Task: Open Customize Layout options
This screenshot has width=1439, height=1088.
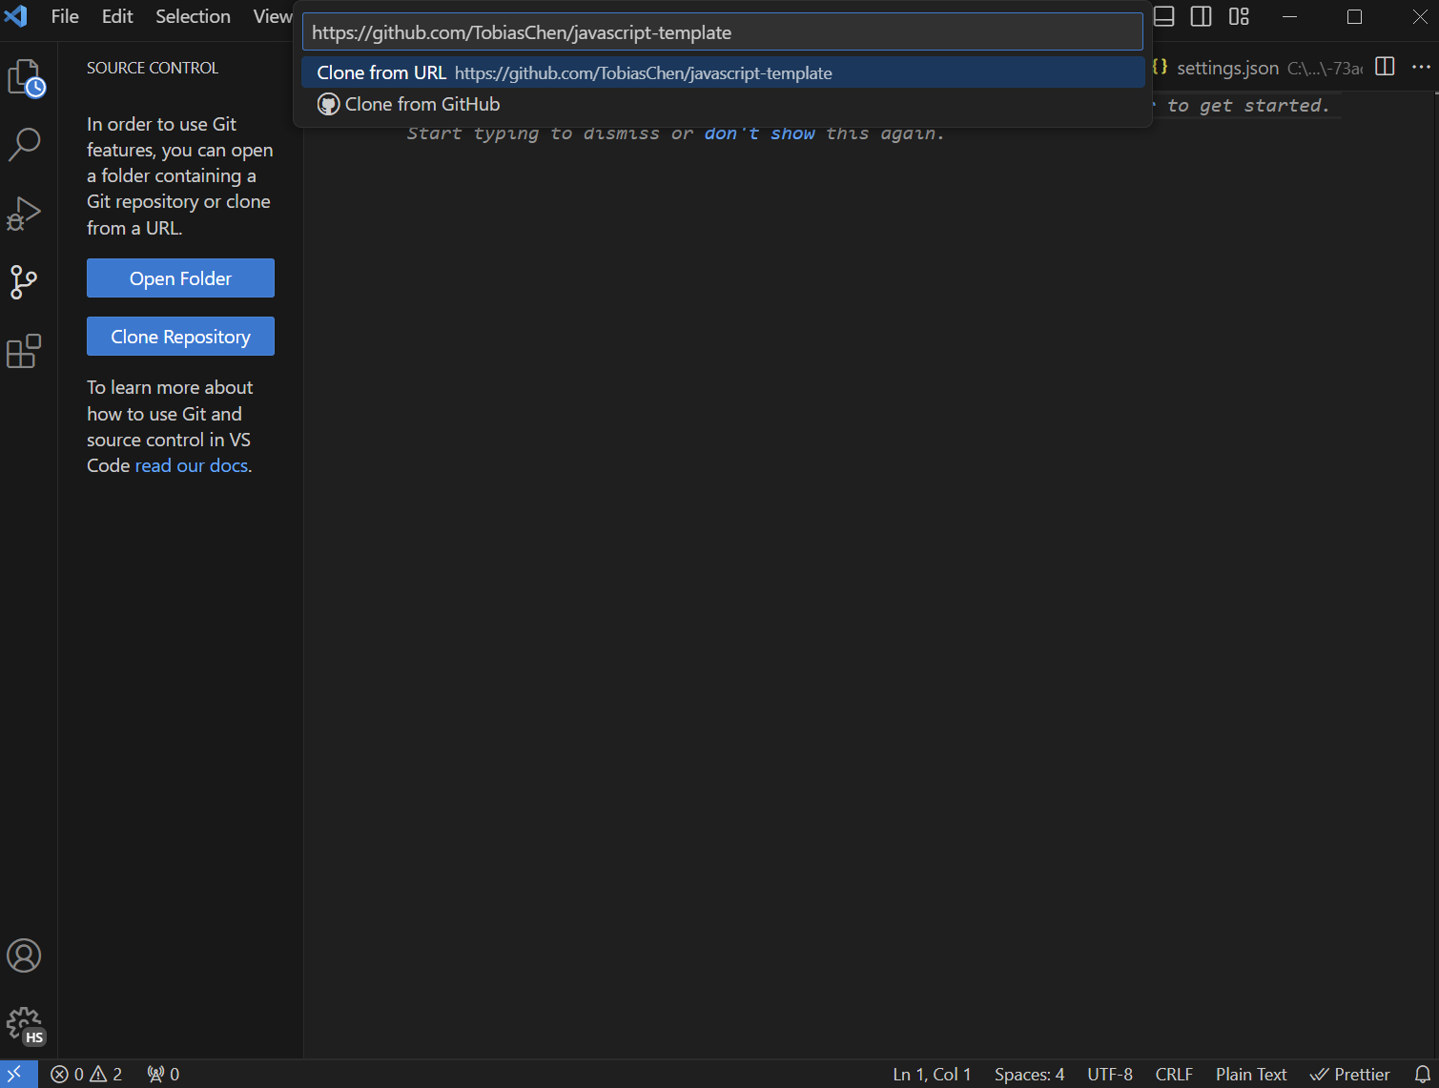Action: click(x=1239, y=16)
